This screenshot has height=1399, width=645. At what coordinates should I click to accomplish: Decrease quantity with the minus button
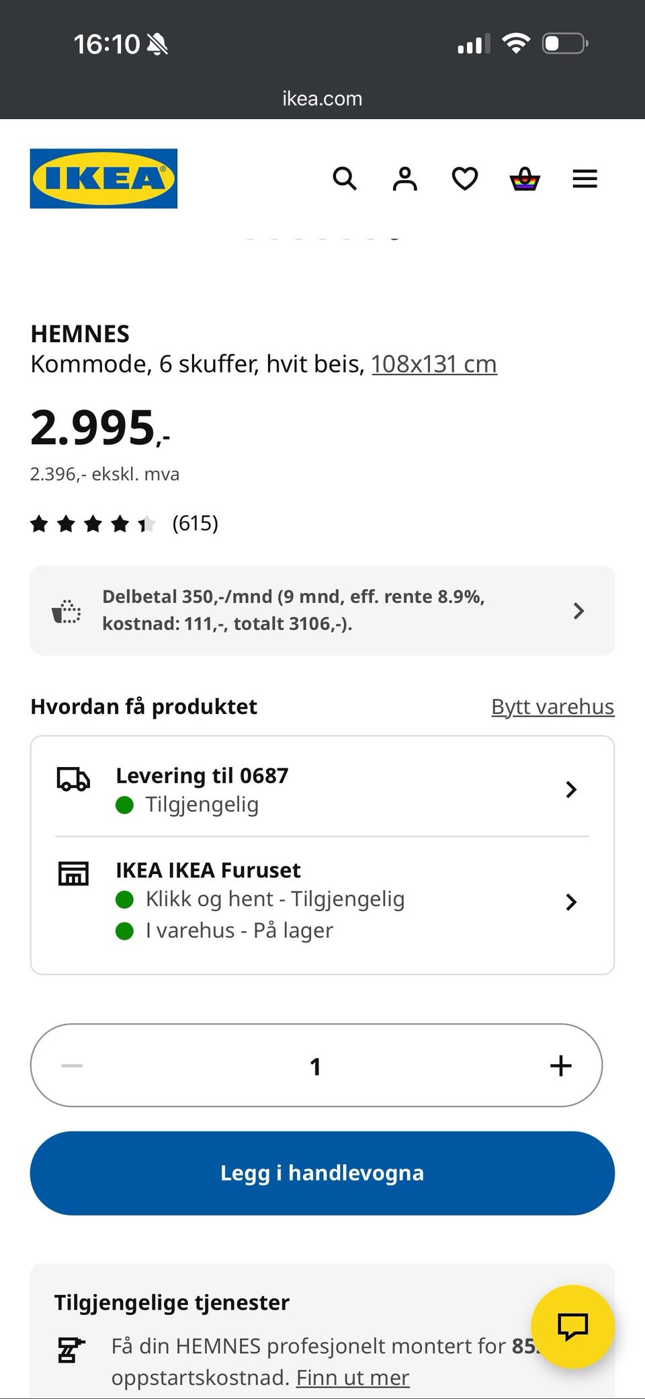coord(72,1066)
